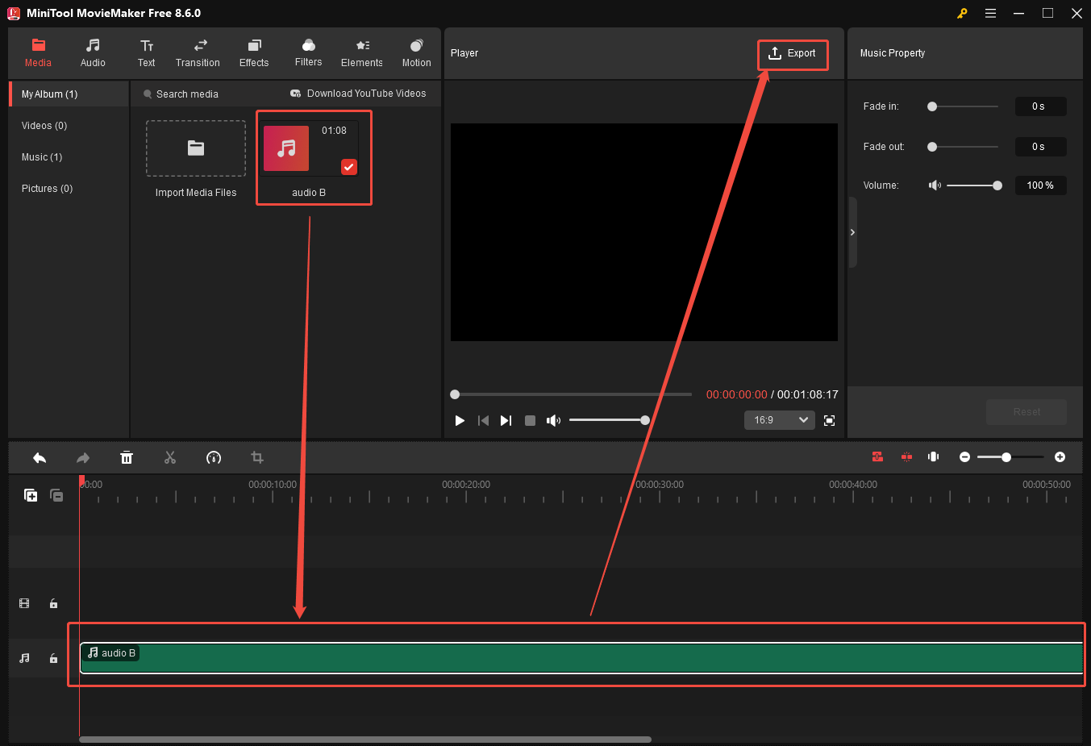This screenshot has height=746, width=1091.
Task: Open the Effects tab
Action: click(254, 53)
